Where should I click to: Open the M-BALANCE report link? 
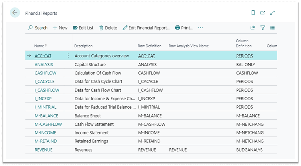click(46, 116)
